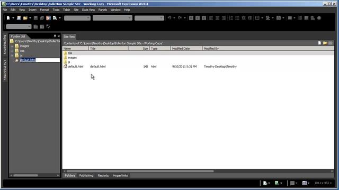Open the dropdown arrow beside Open folder icon
The width and height of the screenshot is (339, 190).
click(x=30, y=18)
